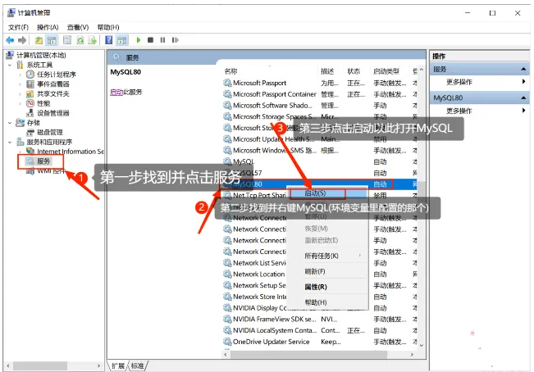The image size is (534, 372).
Task: Click the 启动 link to start this service
Action: click(x=116, y=92)
